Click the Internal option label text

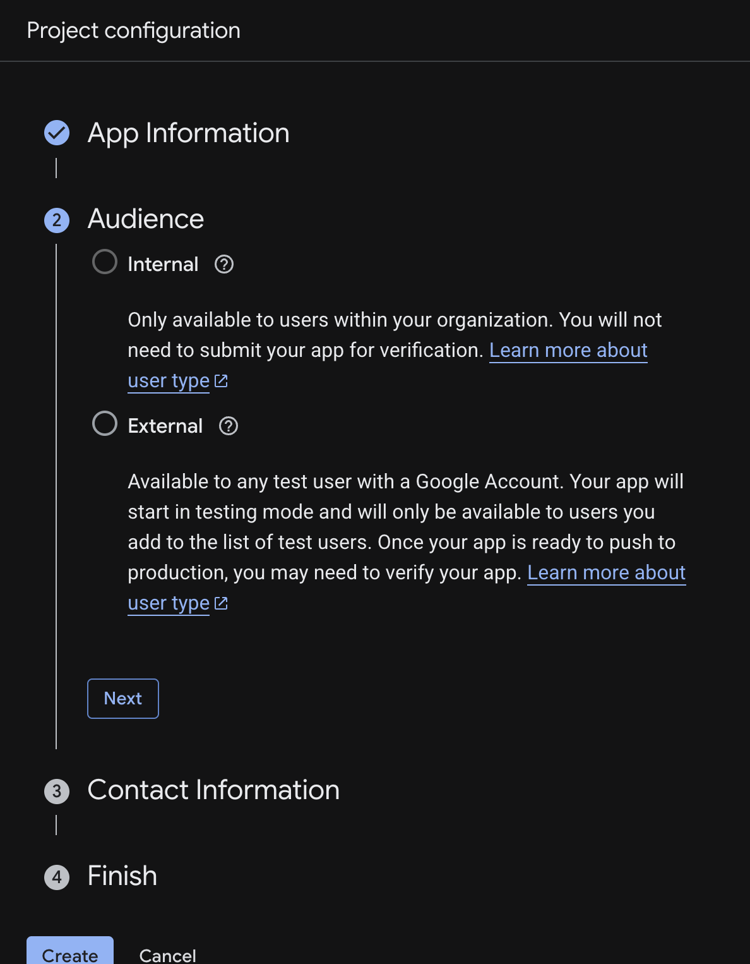click(163, 264)
